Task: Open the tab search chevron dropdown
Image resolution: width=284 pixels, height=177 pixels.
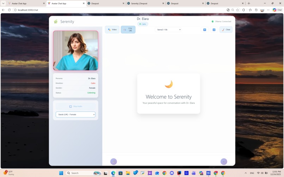Action: click(3, 4)
